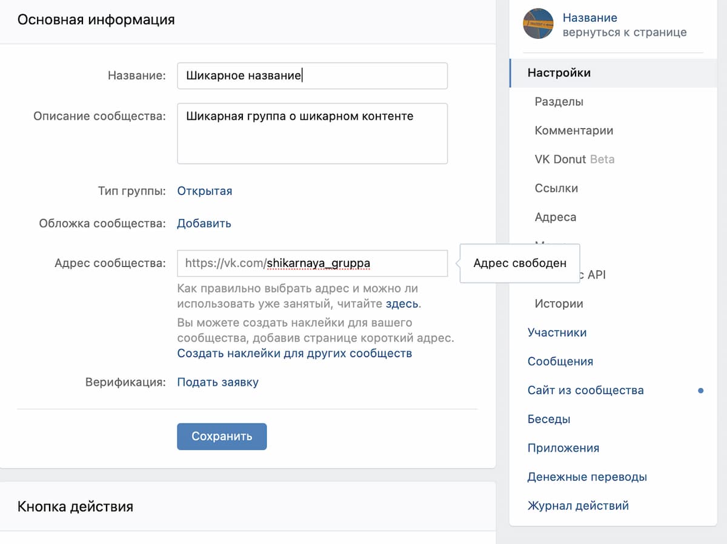Open the Денежные переводы section

tap(586, 476)
